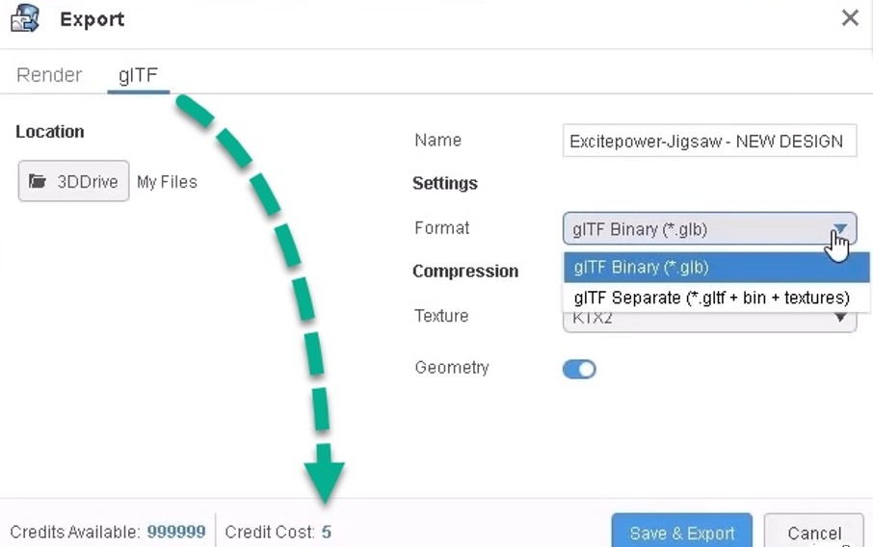Viewport: 873px width, 547px height.
Task: Expand the Texture compression dropdown
Action: pyautogui.click(x=840, y=319)
